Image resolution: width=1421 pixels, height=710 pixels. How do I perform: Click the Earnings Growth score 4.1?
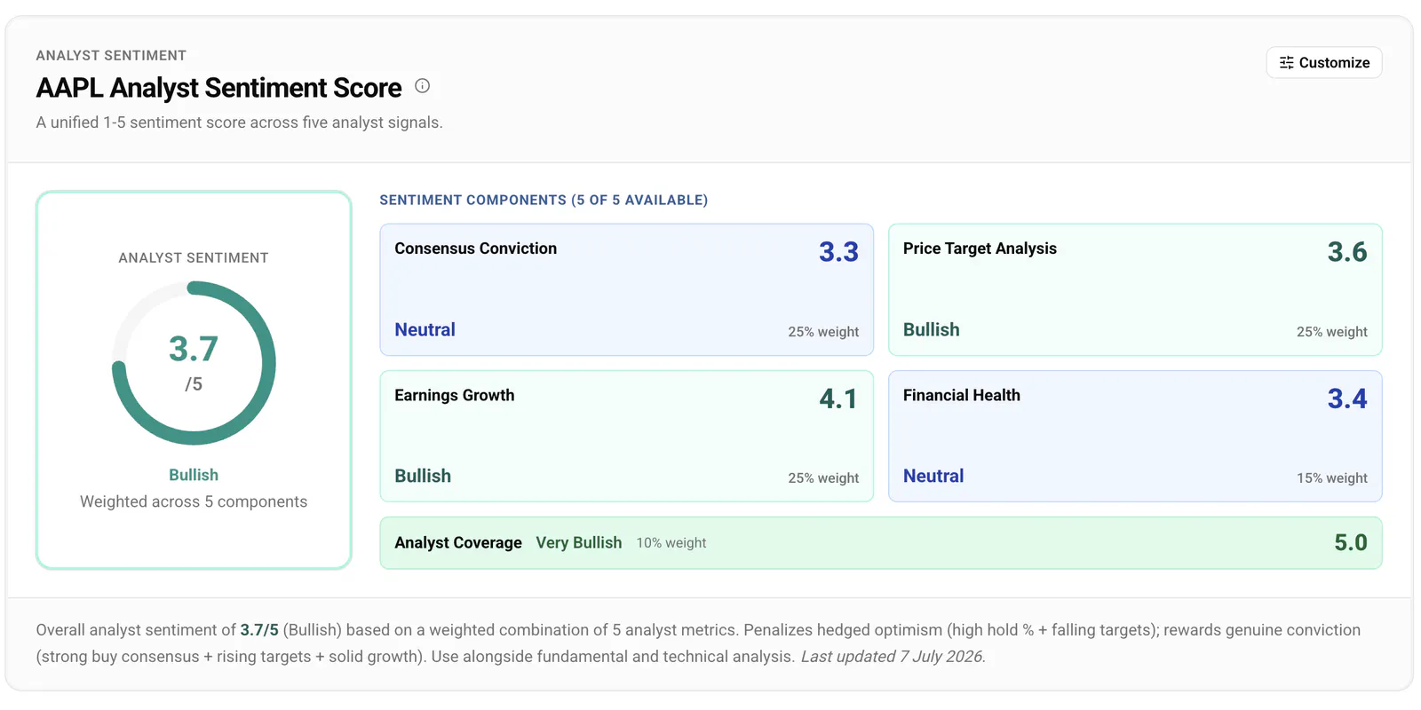[838, 398]
